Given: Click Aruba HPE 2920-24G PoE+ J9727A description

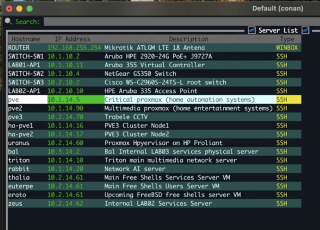Looking at the screenshot, I should [158, 56].
